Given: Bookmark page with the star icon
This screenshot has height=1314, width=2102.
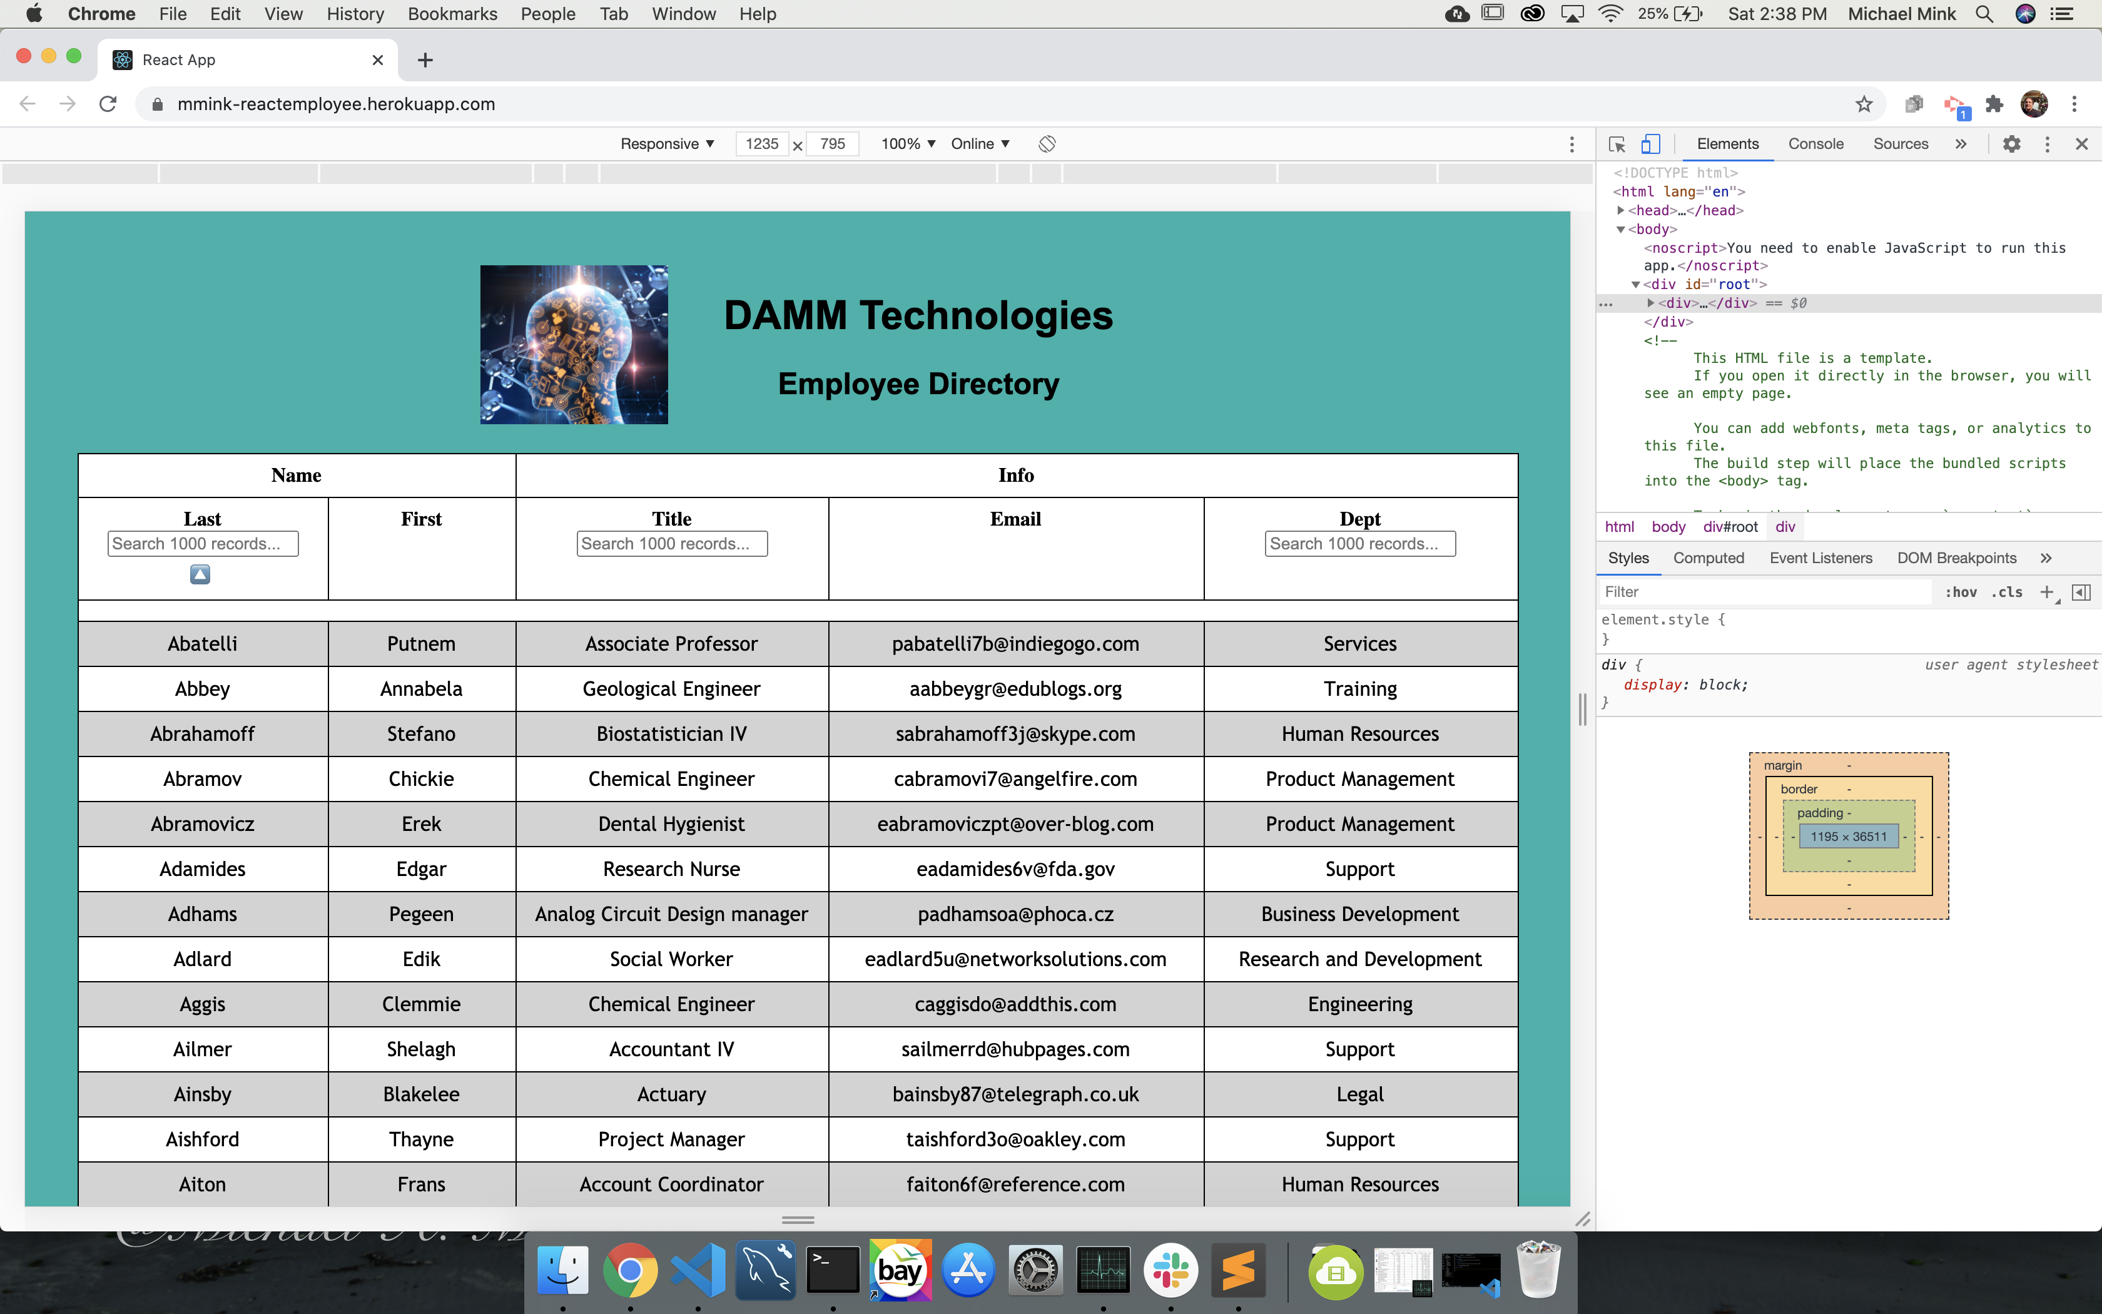Looking at the screenshot, I should tap(1864, 104).
